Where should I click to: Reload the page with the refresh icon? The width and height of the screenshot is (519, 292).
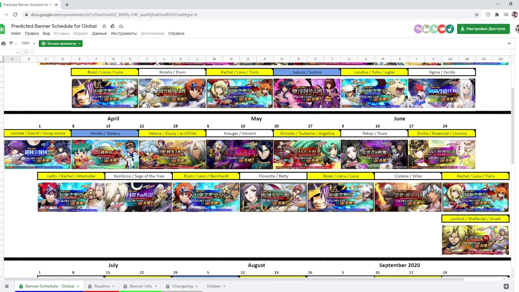(x=15, y=15)
